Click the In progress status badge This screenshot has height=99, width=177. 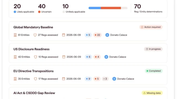[x=153, y=49]
